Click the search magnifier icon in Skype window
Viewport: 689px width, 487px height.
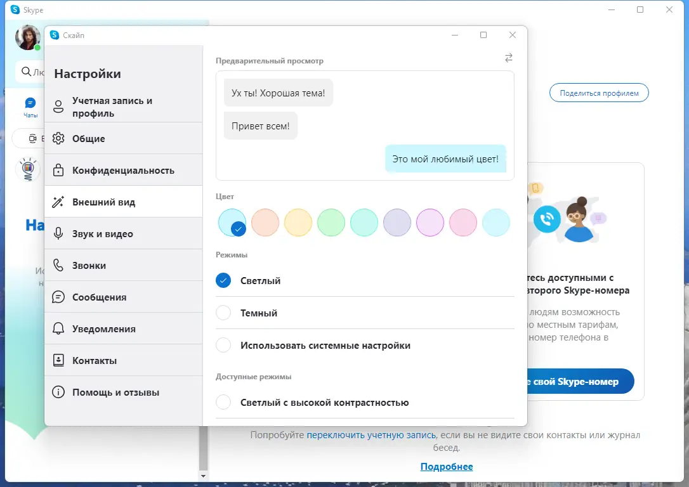coord(27,72)
